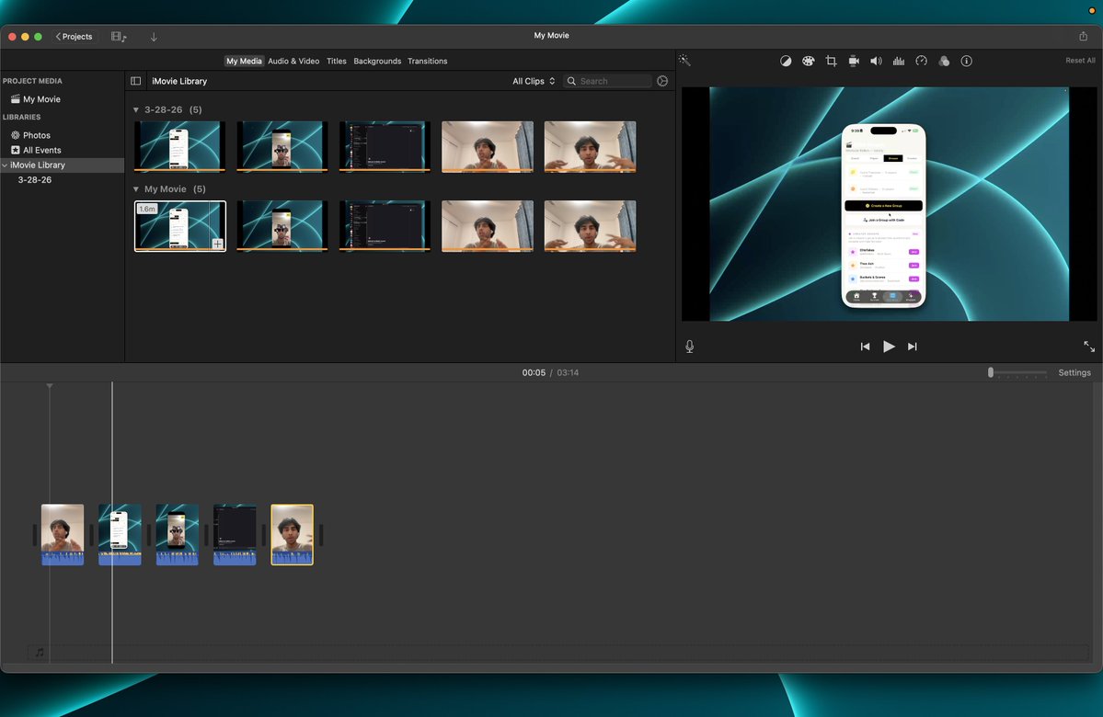Open the color correction palette
The height and width of the screenshot is (717, 1103).
(x=809, y=62)
